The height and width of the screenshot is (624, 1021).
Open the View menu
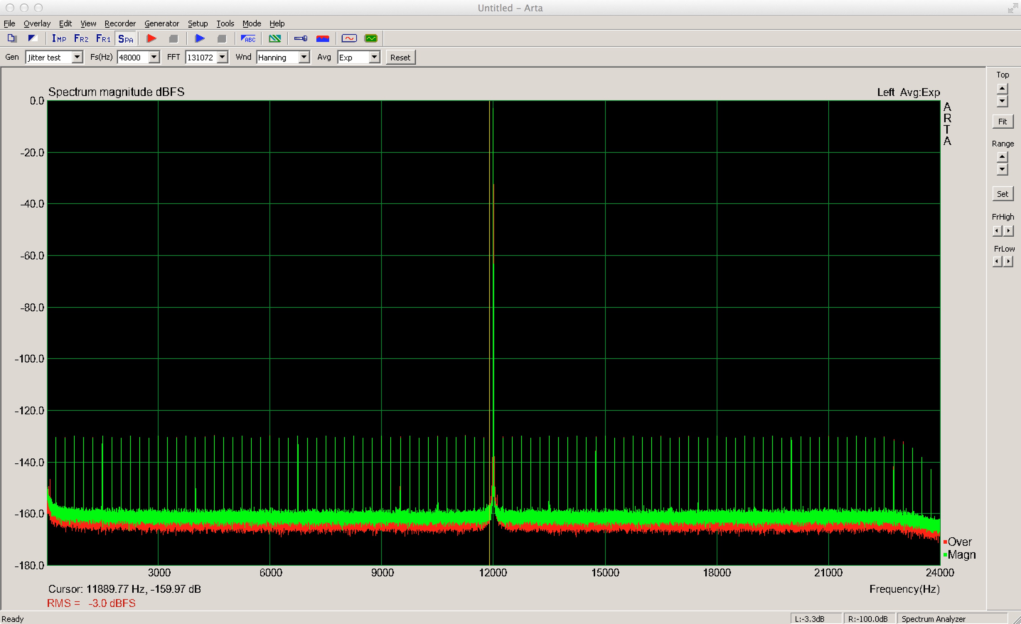88,23
